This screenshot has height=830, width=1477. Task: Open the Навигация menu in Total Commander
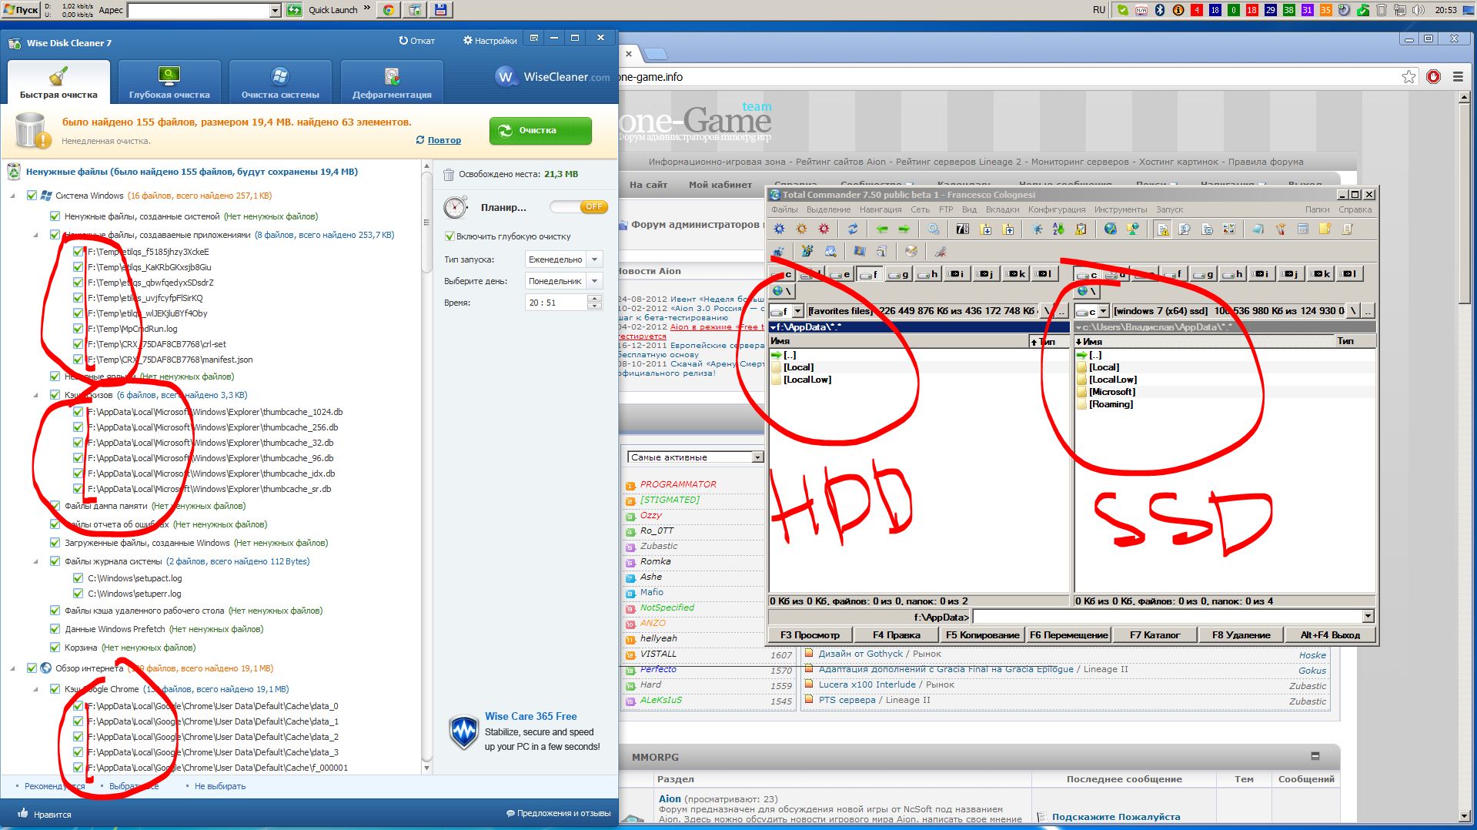pos(881,209)
